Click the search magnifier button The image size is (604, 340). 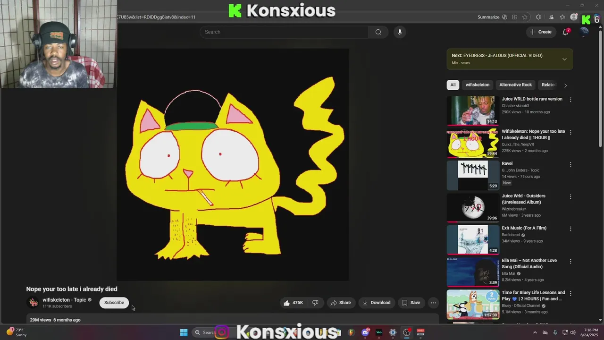tap(378, 32)
